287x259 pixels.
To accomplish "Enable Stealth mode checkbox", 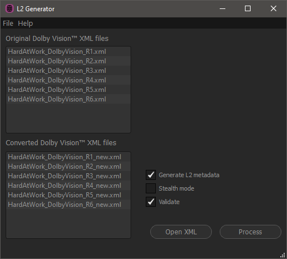I will [x=151, y=188].
